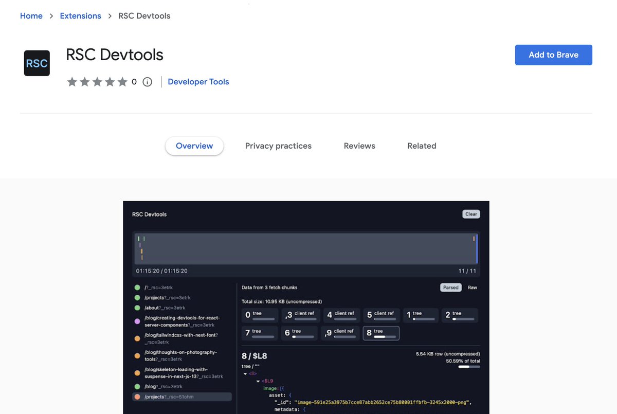
Task: Select the /projects?_rsc=51ohm route entry
Action: pos(181,396)
